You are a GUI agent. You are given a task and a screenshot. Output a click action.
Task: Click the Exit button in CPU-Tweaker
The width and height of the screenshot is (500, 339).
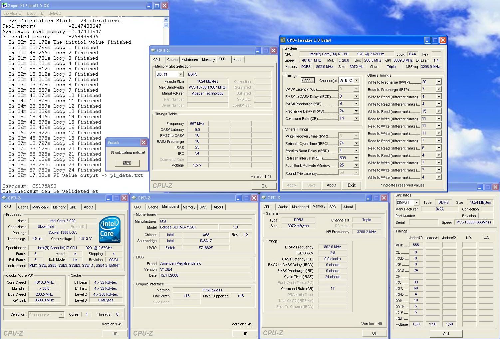point(352,185)
